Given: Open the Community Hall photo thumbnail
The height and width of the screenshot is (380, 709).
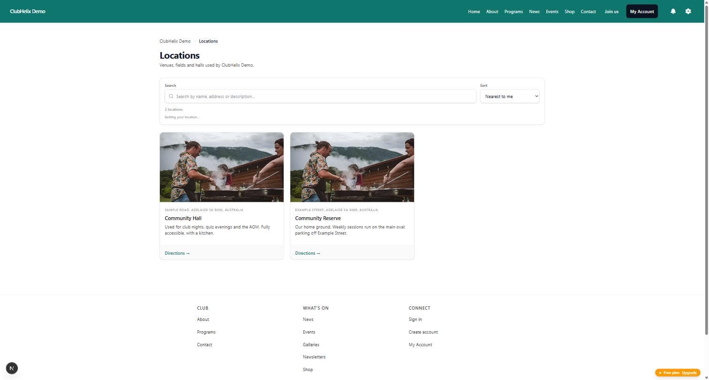Looking at the screenshot, I should click(222, 167).
